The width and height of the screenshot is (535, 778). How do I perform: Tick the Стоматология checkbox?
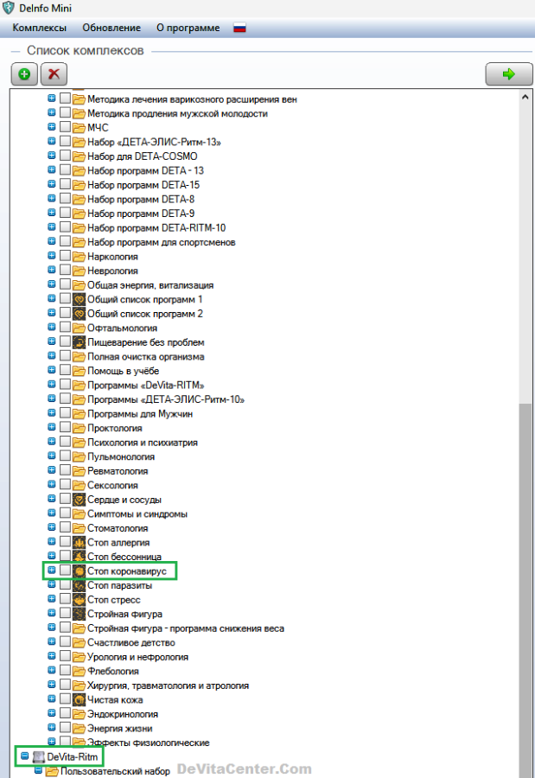65,528
